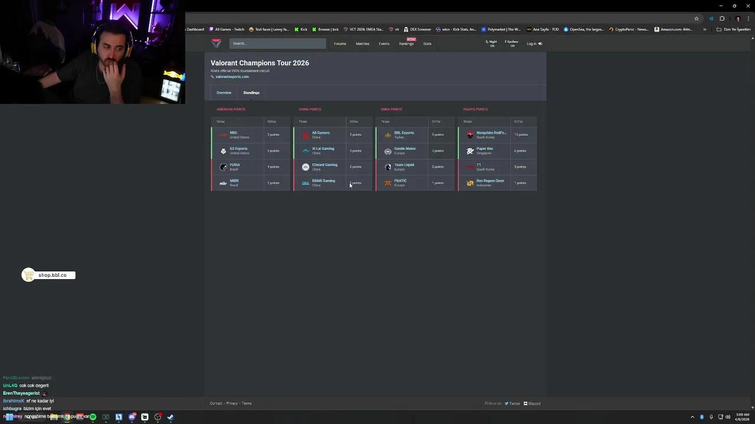
Task: Open the Stats page
Action: (x=427, y=44)
